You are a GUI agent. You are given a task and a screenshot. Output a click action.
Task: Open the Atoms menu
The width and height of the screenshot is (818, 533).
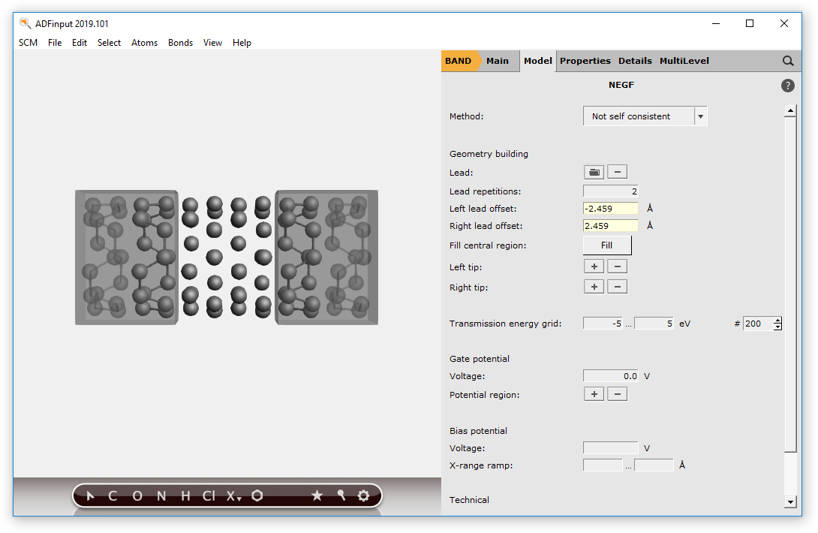(x=144, y=43)
